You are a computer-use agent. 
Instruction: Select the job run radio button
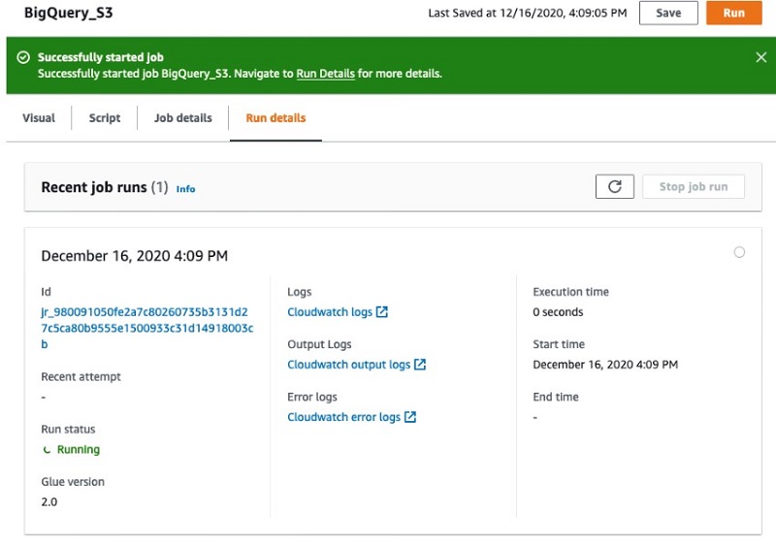(x=739, y=252)
